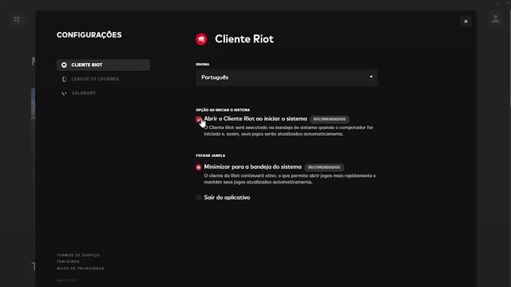The height and width of the screenshot is (287, 511).
Task: Select the Cliente Riot settings tab
Action: (103, 65)
